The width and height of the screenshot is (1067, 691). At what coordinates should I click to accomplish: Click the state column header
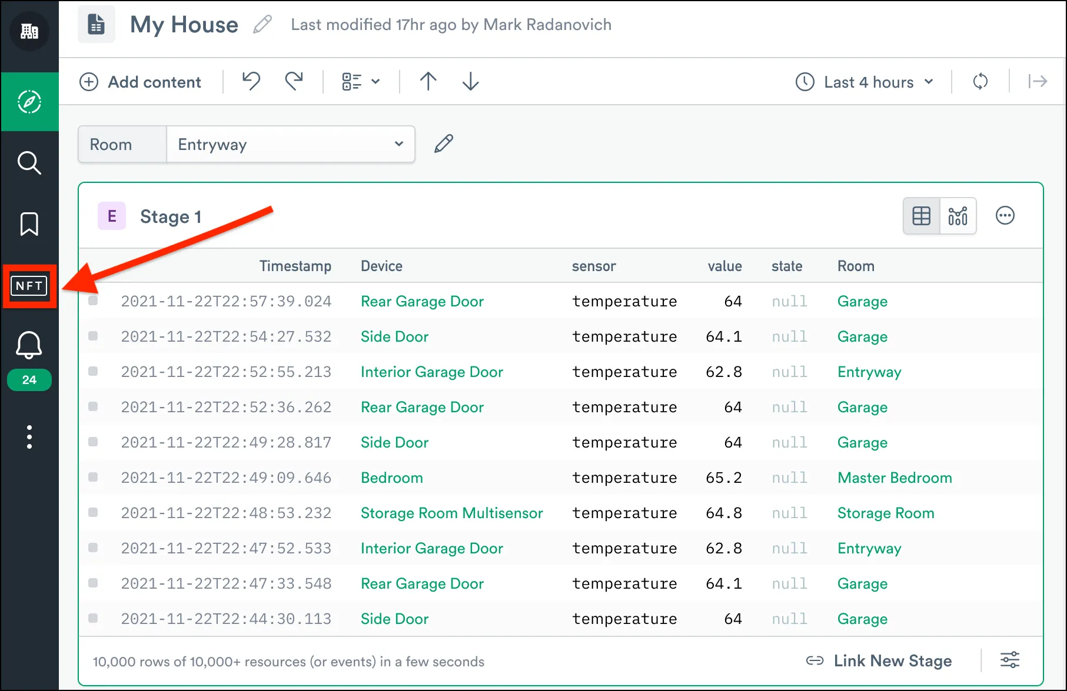coord(787,266)
